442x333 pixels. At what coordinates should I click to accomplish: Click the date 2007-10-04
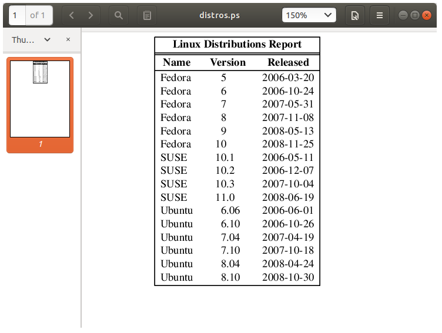(288, 184)
